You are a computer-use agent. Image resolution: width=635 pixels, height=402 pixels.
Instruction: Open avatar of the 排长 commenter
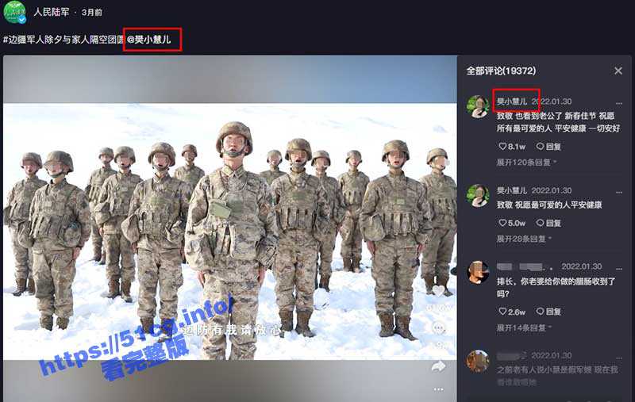click(478, 272)
